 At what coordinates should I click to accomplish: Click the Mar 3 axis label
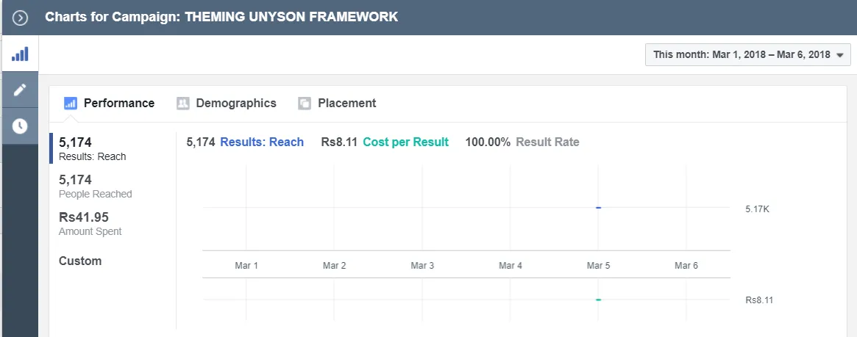[x=422, y=266]
